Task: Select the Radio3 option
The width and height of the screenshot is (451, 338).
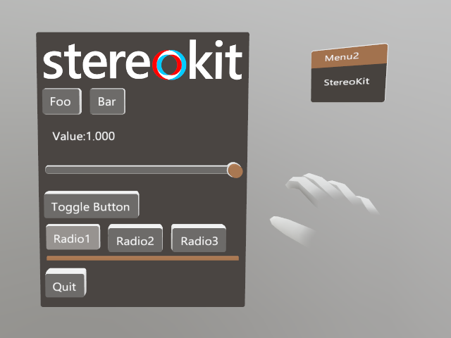Action: point(199,238)
